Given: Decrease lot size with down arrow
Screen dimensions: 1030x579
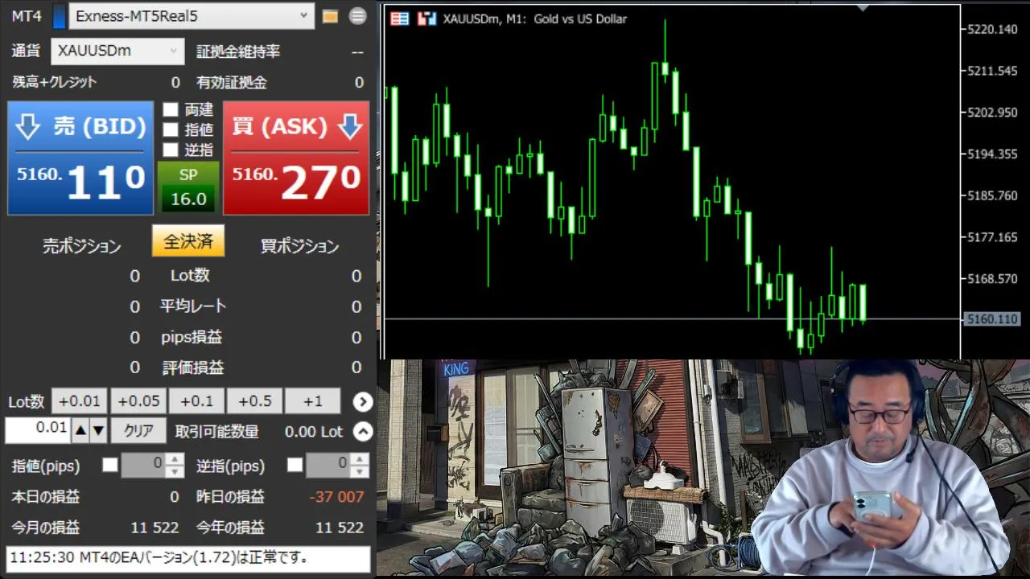Looking at the screenshot, I should click(x=98, y=431).
